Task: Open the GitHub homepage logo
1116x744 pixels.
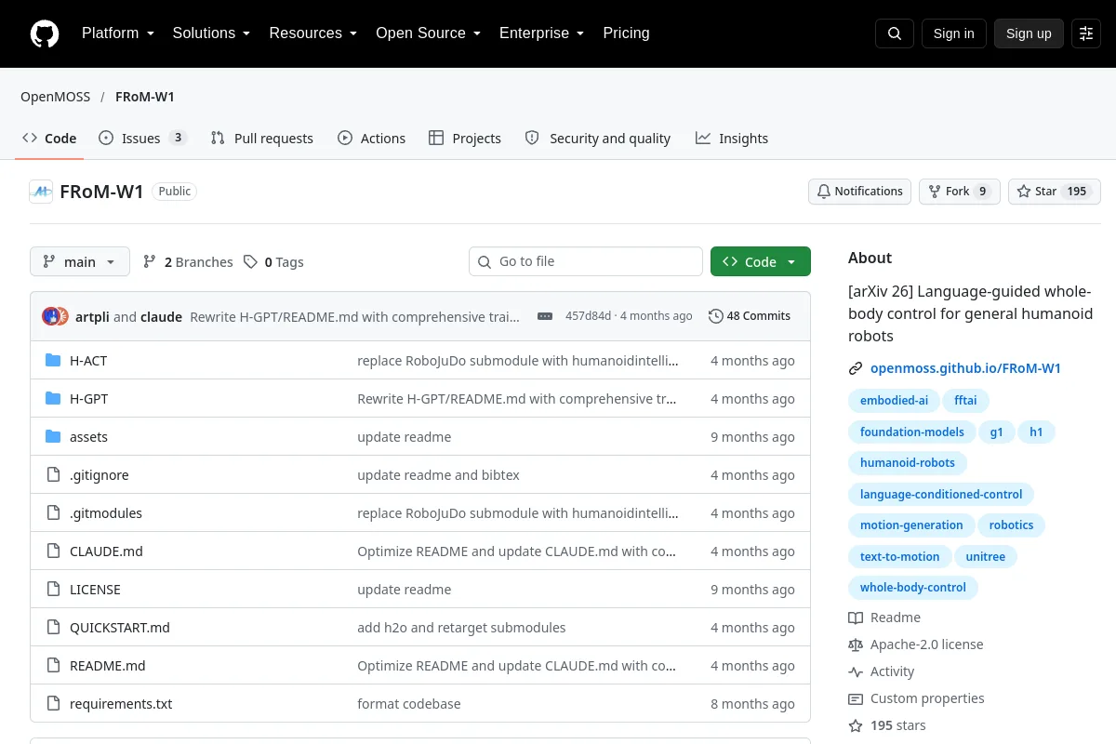Action: coord(45,33)
